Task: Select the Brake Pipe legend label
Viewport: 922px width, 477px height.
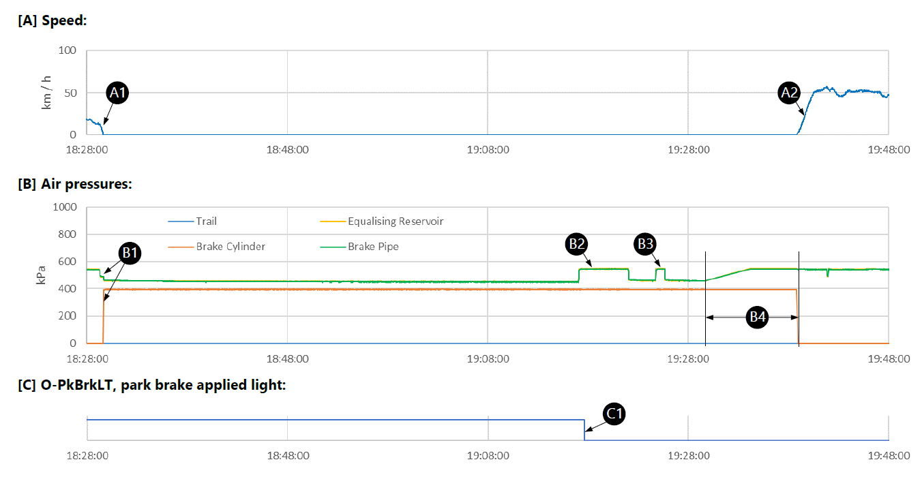Action: (373, 246)
